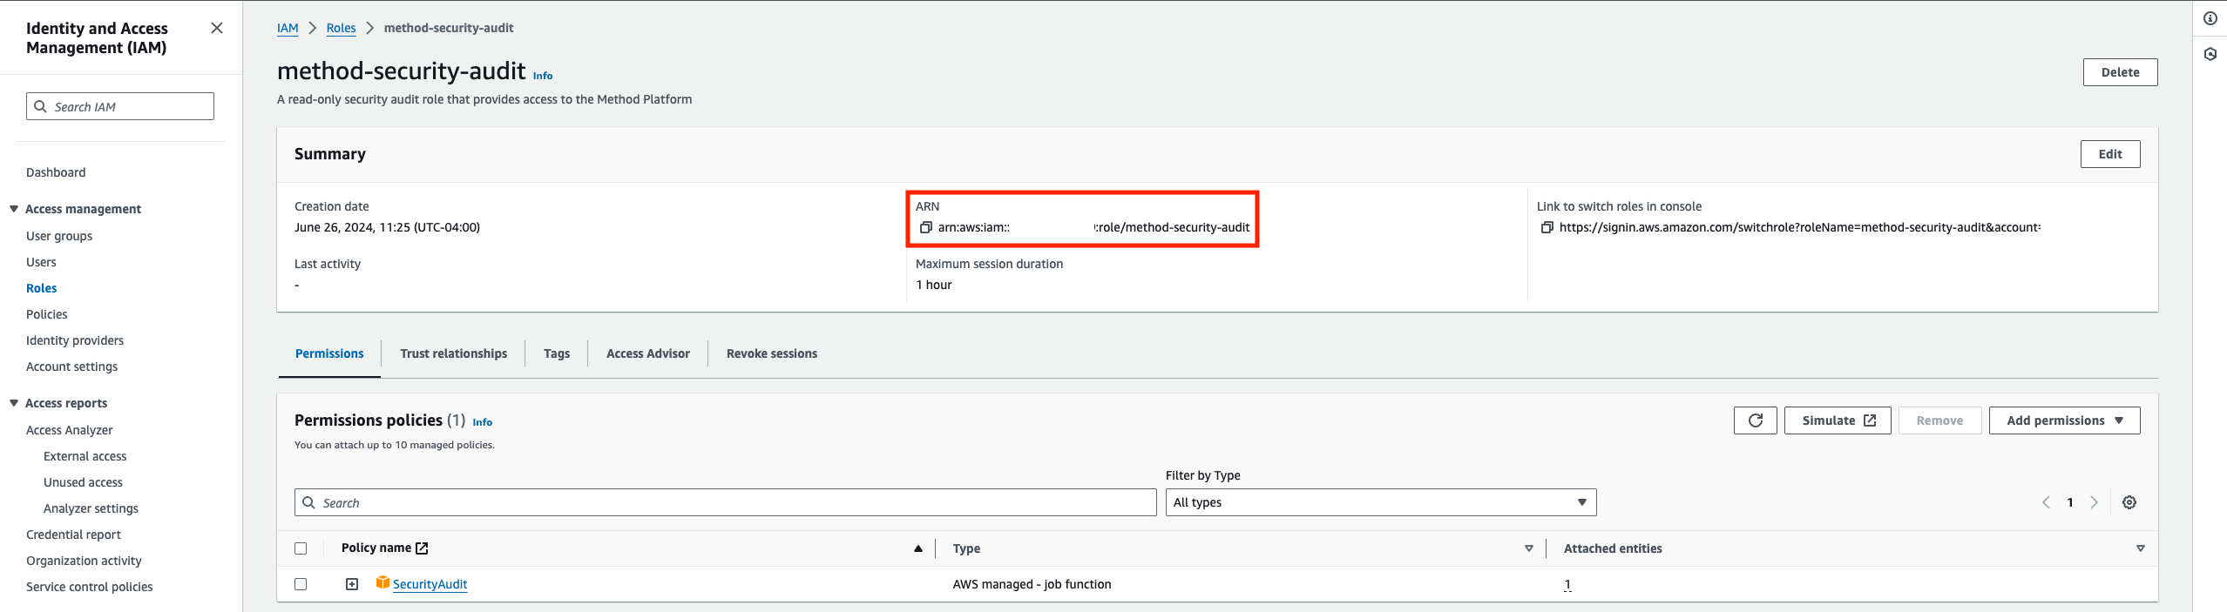Collapse the Access management section
This screenshot has height=612, width=2227.
[14, 209]
